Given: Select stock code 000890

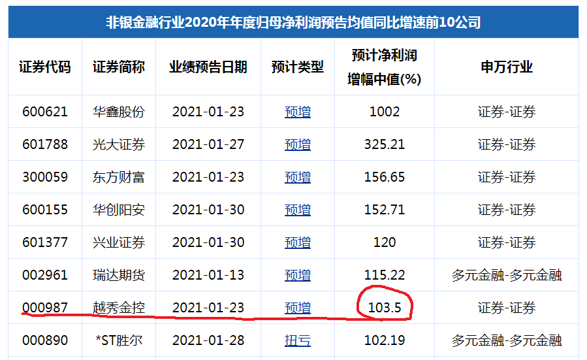Looking at the screenshot, I should coord(45,340).
